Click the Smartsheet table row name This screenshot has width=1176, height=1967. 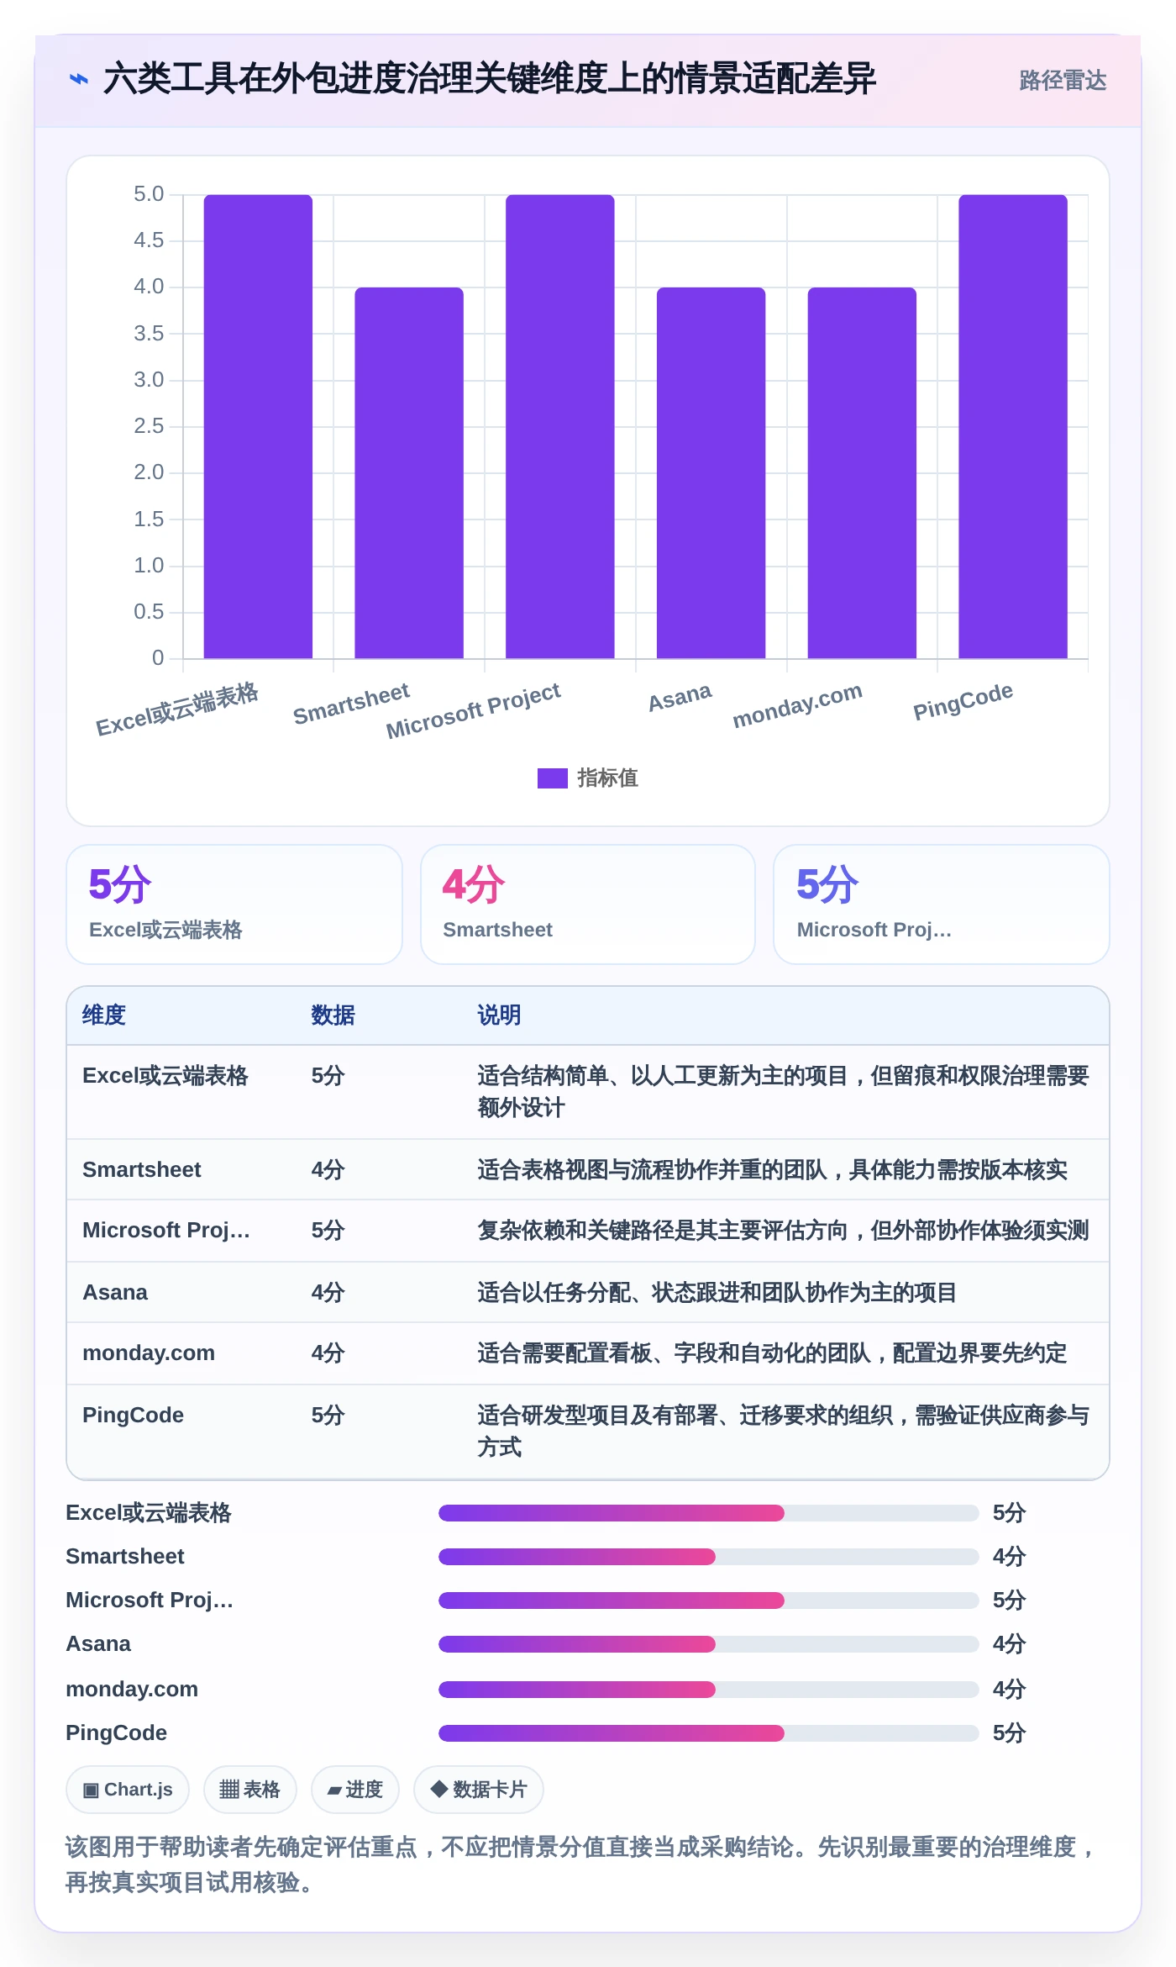pyautogui.click(x=142, y=1170)
